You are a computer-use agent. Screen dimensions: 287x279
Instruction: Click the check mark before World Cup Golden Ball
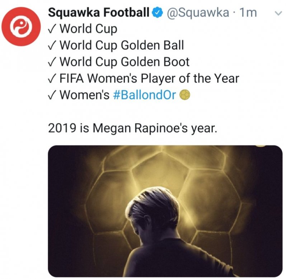point(52,46)
